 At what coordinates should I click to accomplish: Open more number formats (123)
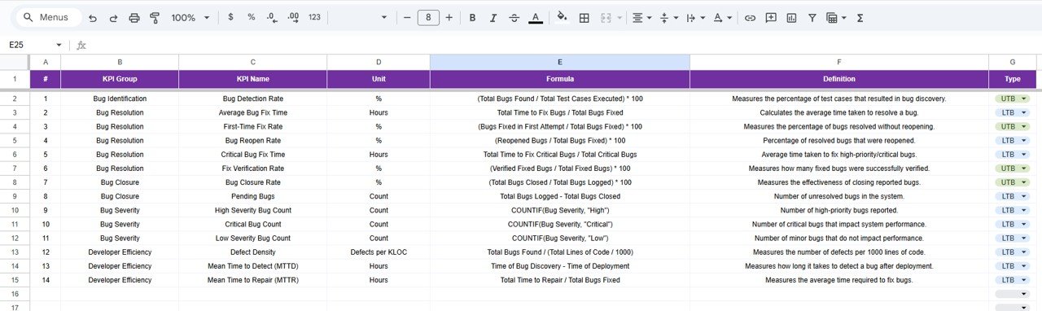point(314,17)
